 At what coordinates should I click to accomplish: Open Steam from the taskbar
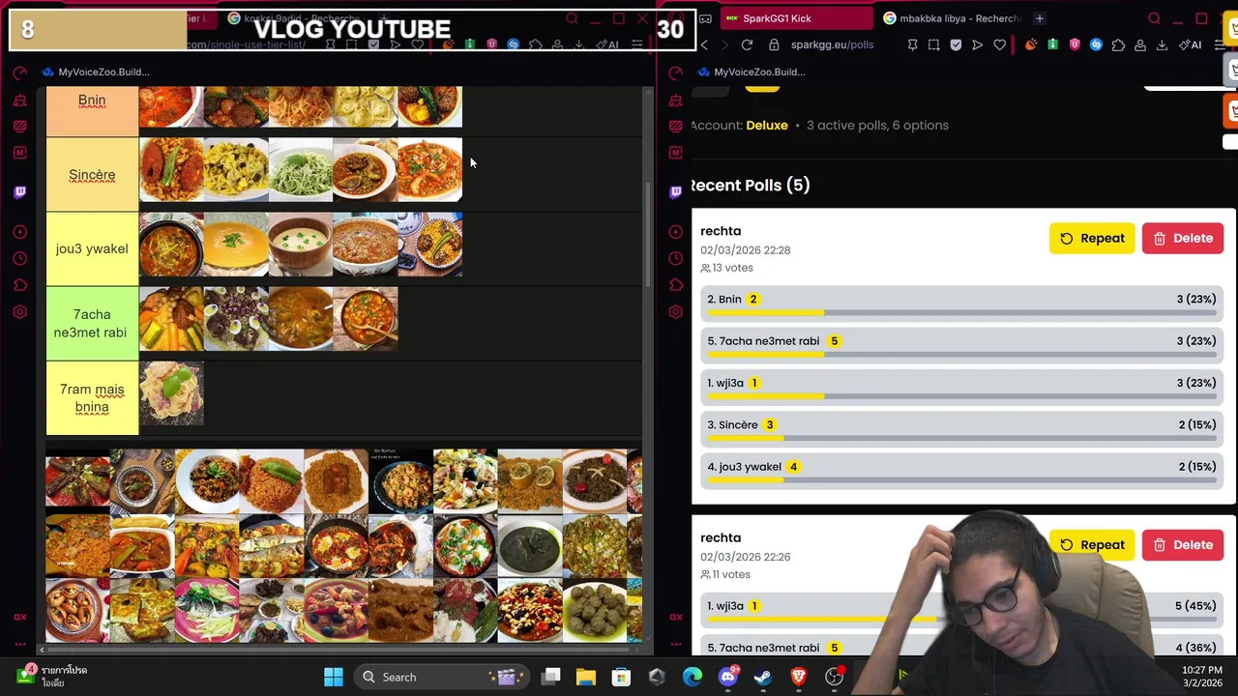point(763,677)
